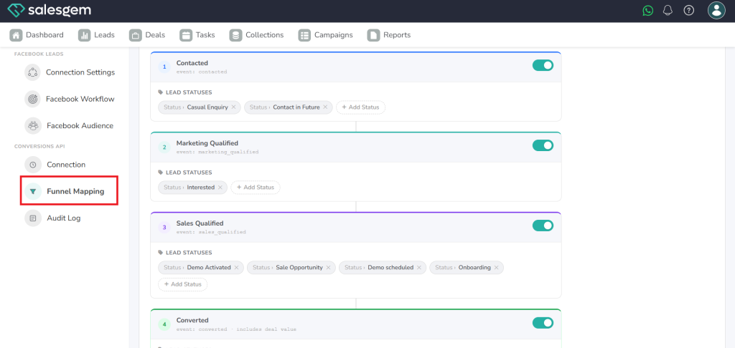
Task: Click Deals briefcase icon
Action: 136,35
